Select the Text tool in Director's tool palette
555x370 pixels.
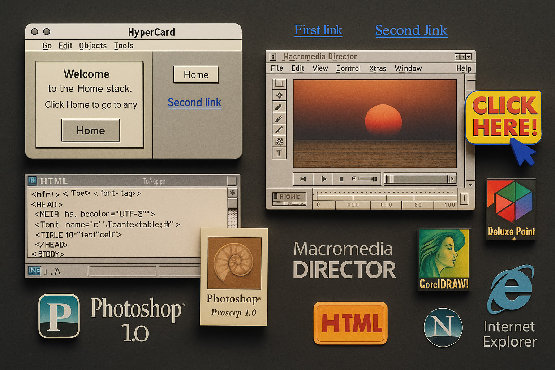coord(279,153)
